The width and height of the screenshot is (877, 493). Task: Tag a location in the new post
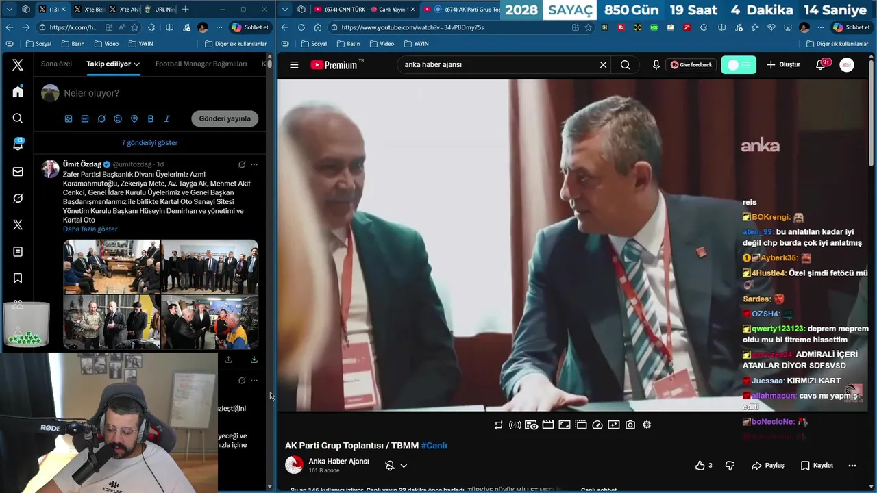tap(134, 118)
